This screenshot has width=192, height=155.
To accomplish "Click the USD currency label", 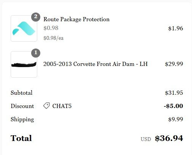I will click(x=146, y=139).
